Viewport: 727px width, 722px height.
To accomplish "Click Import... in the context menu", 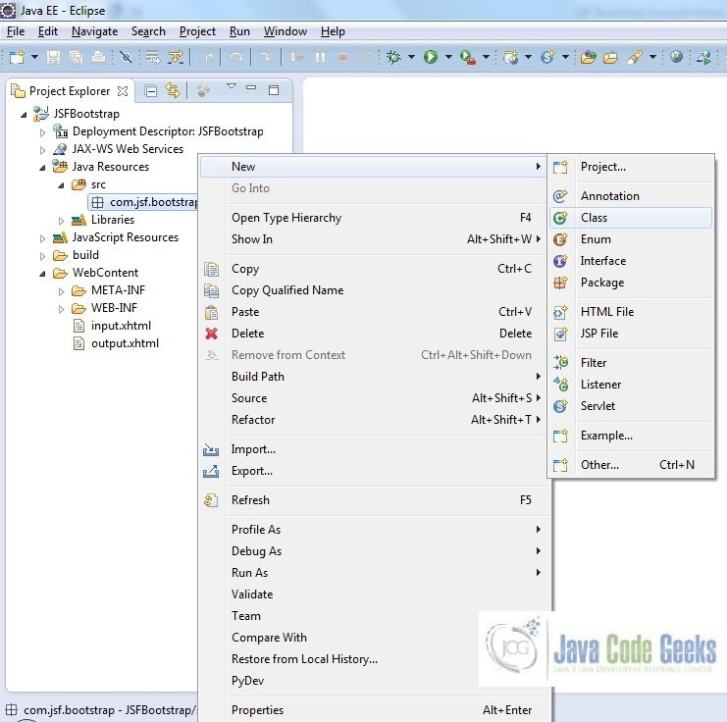I will click(x=373, y=449).
